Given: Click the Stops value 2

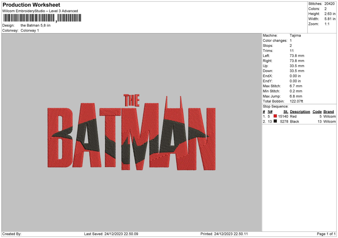Looking at the screenshot, I should (x=291, y=45).
